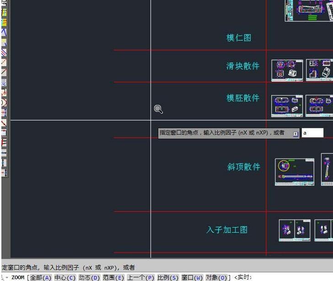Click the first 模胚散件 drawing thumbnail
Screen dimensions: 333x281
pos(287,106)
